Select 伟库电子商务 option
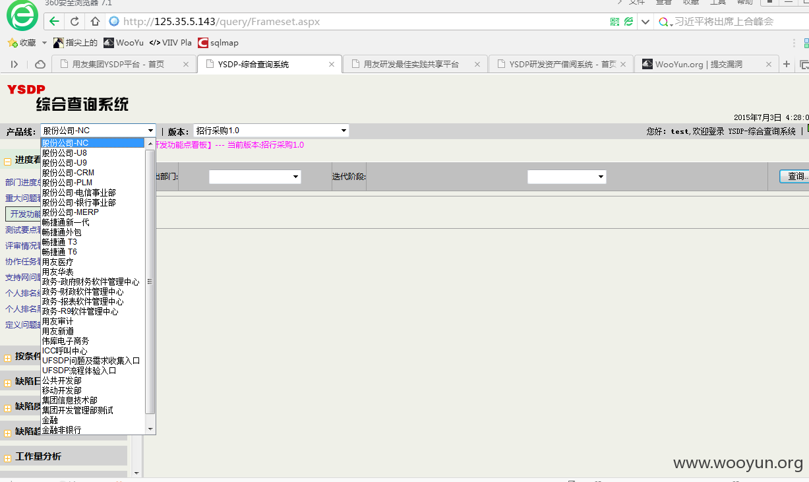Screen dimensions: 809x482 pos(92,341)
